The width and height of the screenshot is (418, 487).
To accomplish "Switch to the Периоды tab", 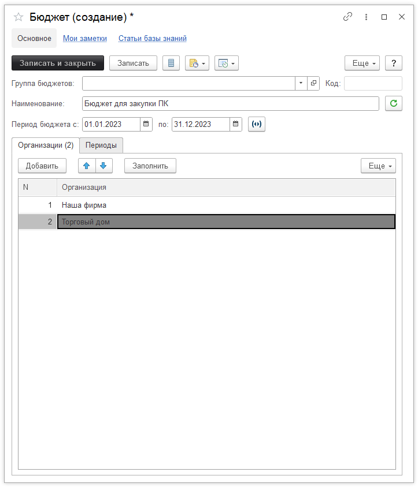I will click(x=101, y=145).
